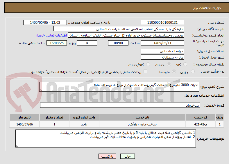Viewport: 229px width, 164px height.
Task: Click the need number field 1105005101000131
Action: [x=162, y=22]
